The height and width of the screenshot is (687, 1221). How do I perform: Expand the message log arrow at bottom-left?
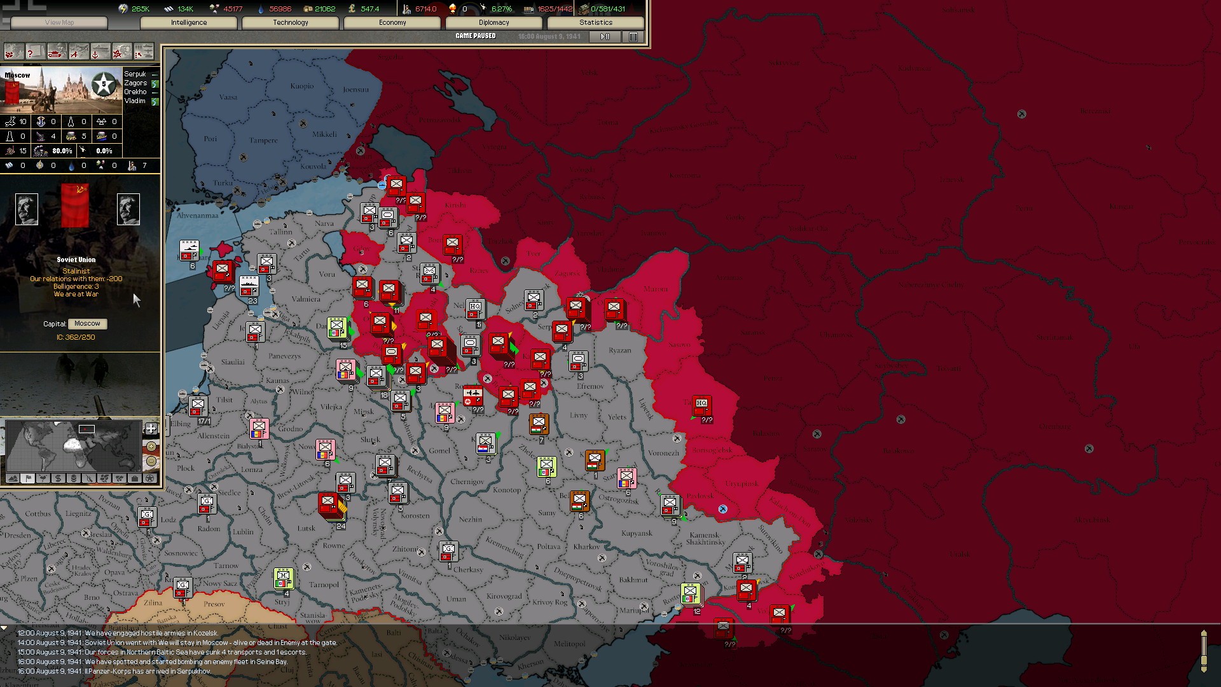coord(4,628)
